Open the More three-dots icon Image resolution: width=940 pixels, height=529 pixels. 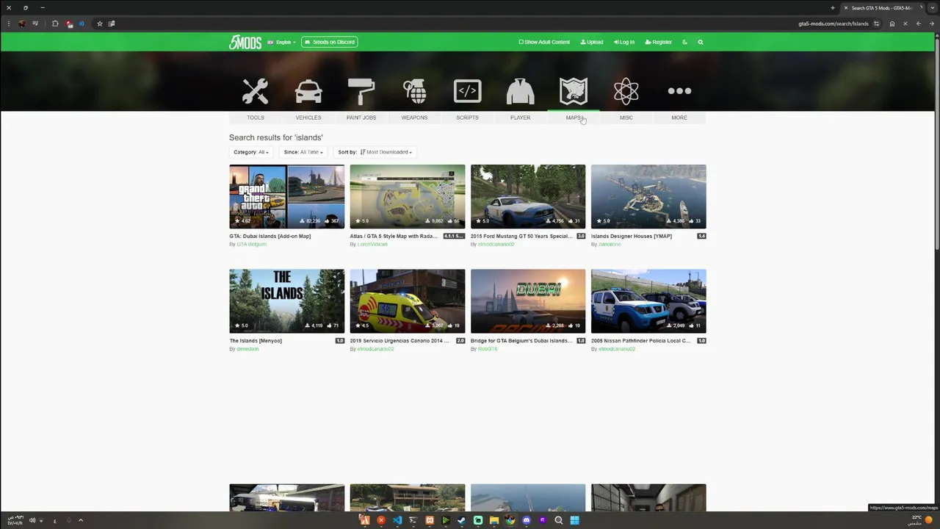[679, 91]
